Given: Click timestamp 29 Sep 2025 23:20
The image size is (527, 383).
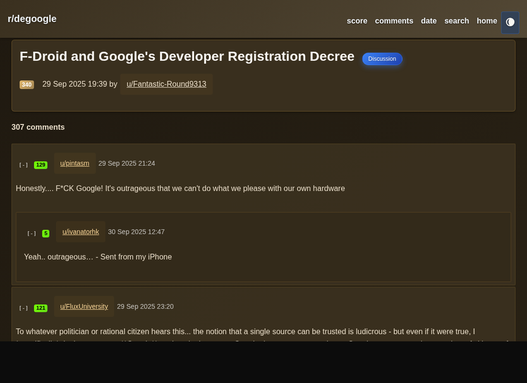Looking at the screenshot, I should point(145,306).
